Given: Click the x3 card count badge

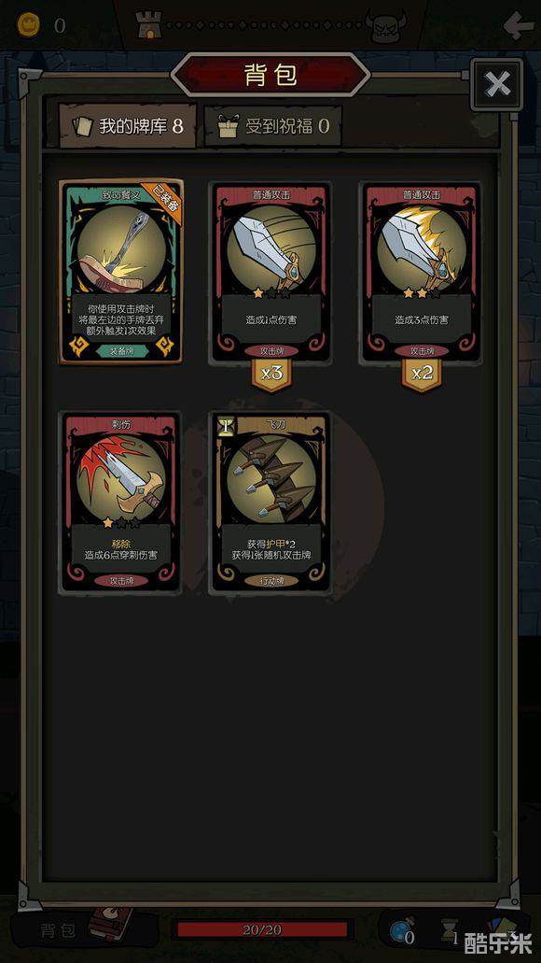Looking at the screenshot, I should pyautogui.click(x=271, y=374).
